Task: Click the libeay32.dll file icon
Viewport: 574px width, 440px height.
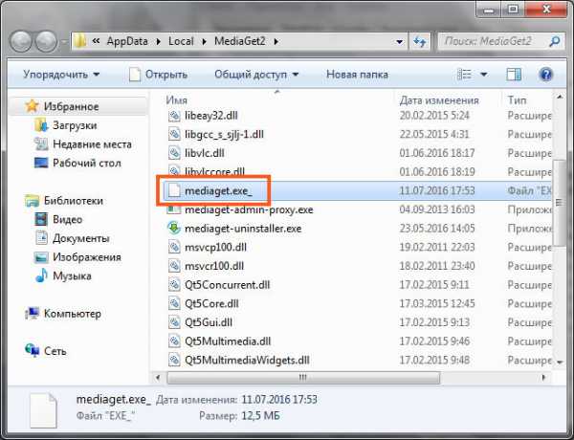Action: (174, 116)
